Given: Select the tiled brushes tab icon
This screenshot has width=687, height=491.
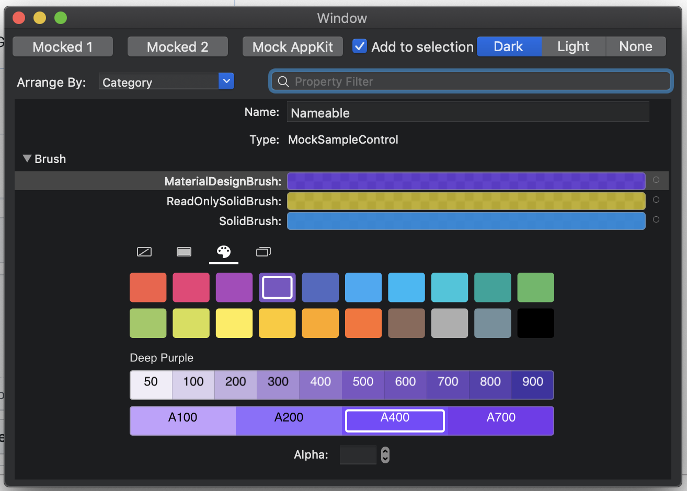Looking at the screenshot, I should tap(264, 252).
